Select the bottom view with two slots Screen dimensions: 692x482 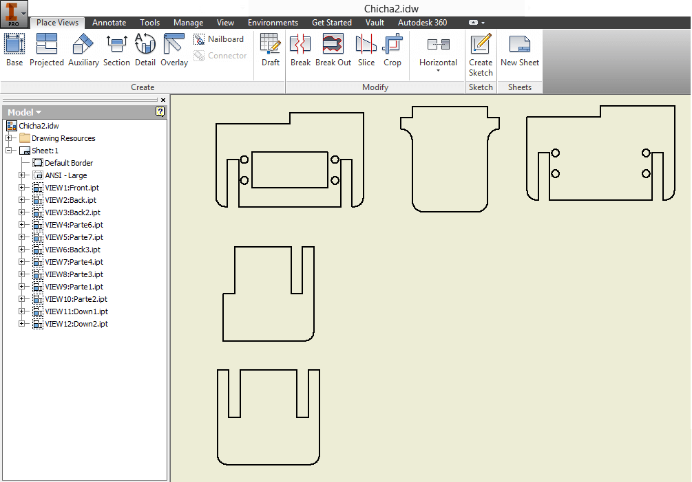(x=269, y=417)
